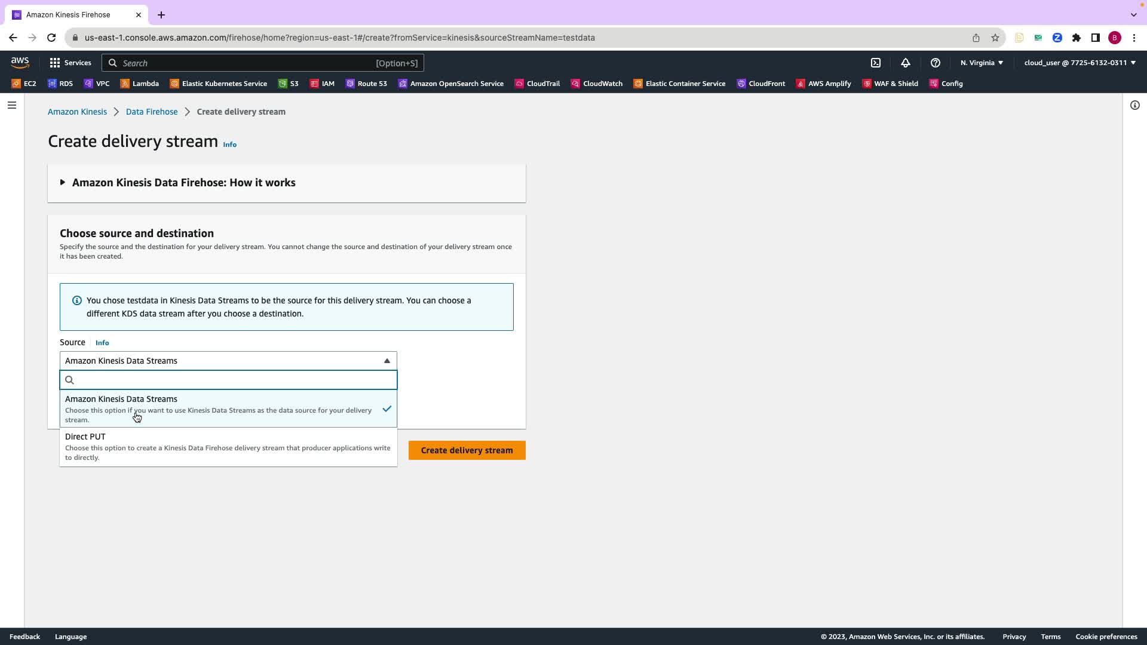Open AWS CloudShell icon in header

pos(876,63)
